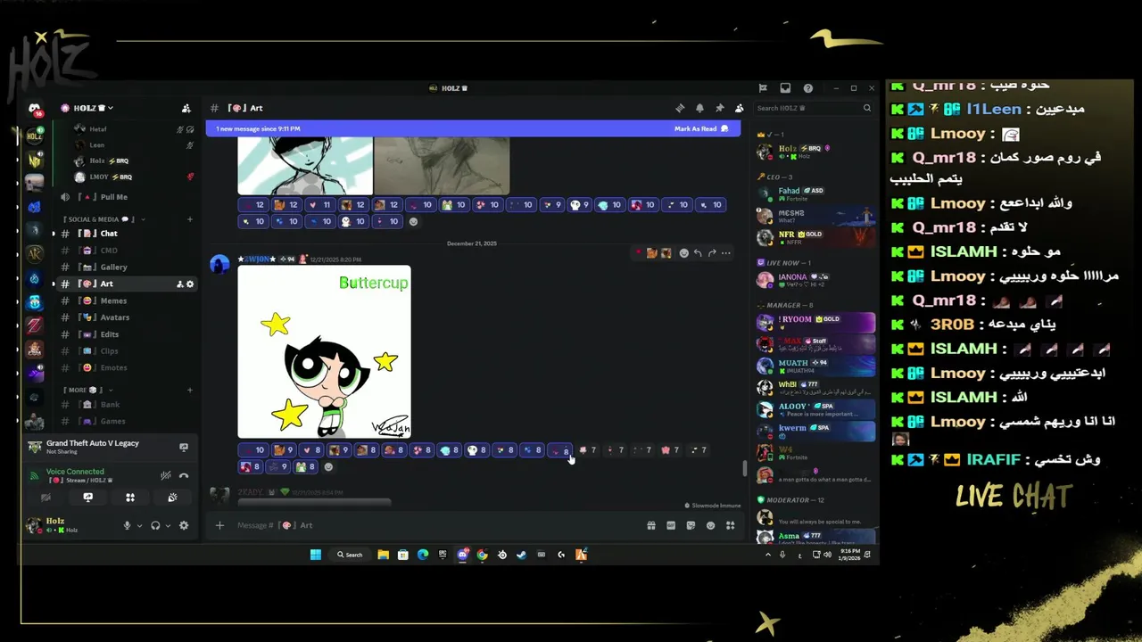Open Art channel settings gear
This screenshot has width=1142, height=642.
(190, 284)
